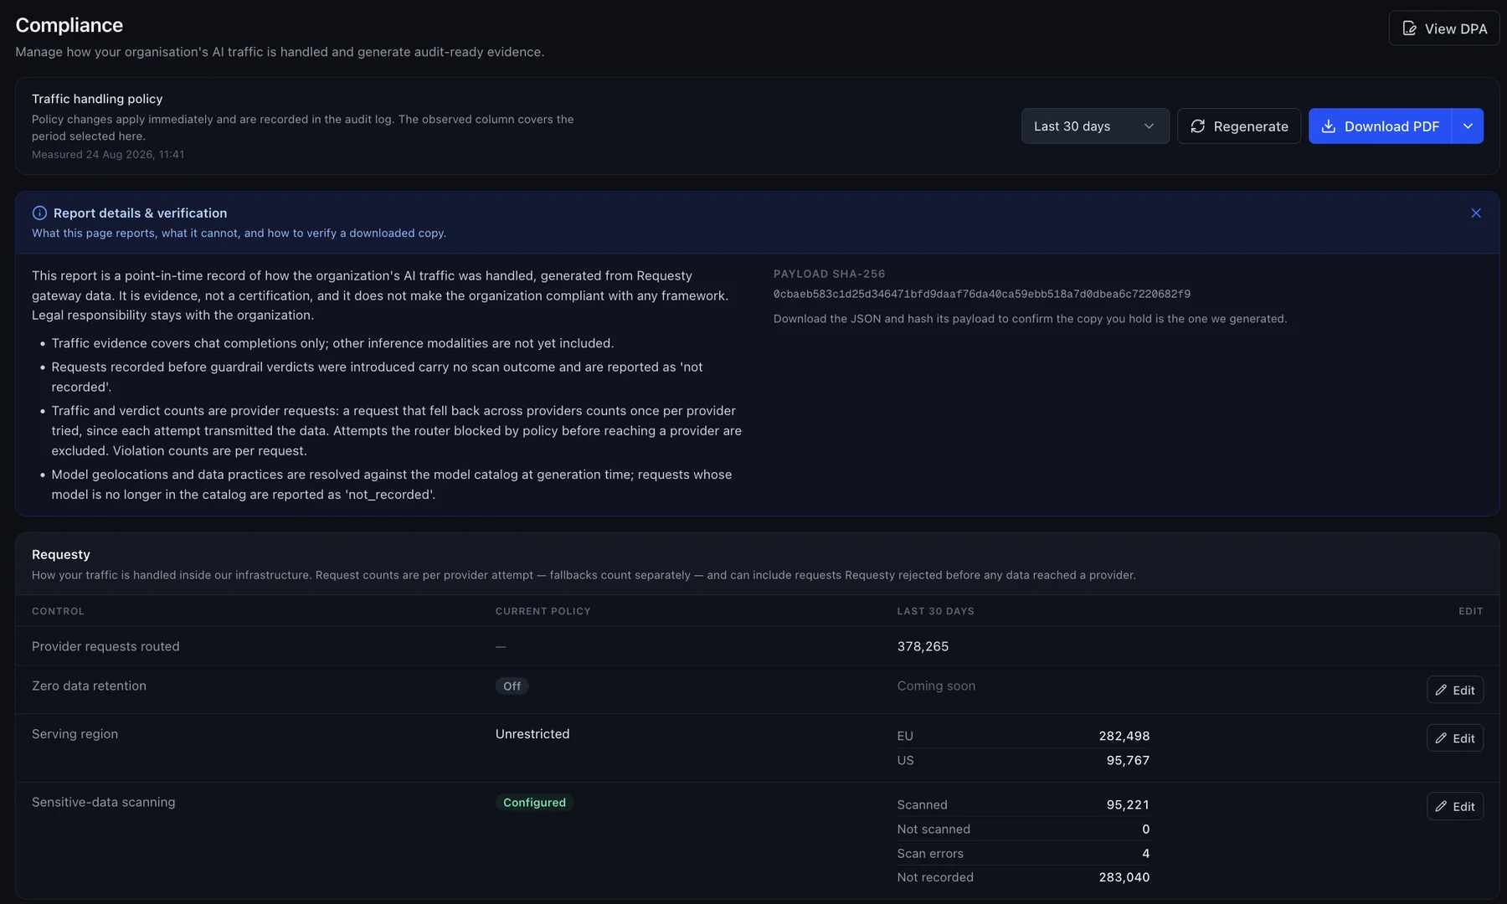Screen dimensions: 1507x904
Task: Download the report as PDF
Action: [1380, 126]
